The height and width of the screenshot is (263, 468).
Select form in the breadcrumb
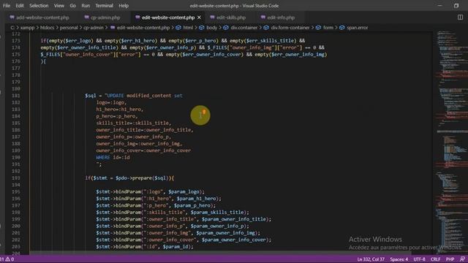pos(328,28)
